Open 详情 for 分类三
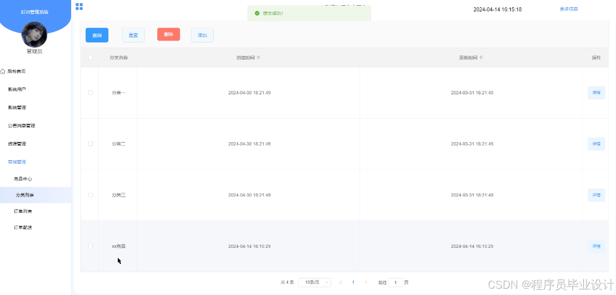Image resolution: width=616 pixels, height=295 pixels. (x=596, y=195)
